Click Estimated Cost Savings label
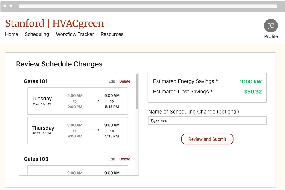Screen dimensions: 285x190 183,92
